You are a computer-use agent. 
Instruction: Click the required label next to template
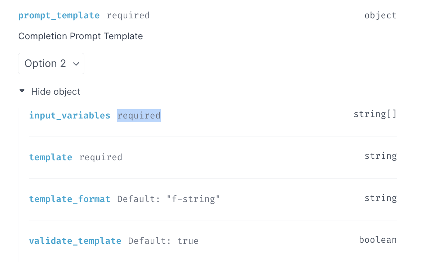point(101,157)
